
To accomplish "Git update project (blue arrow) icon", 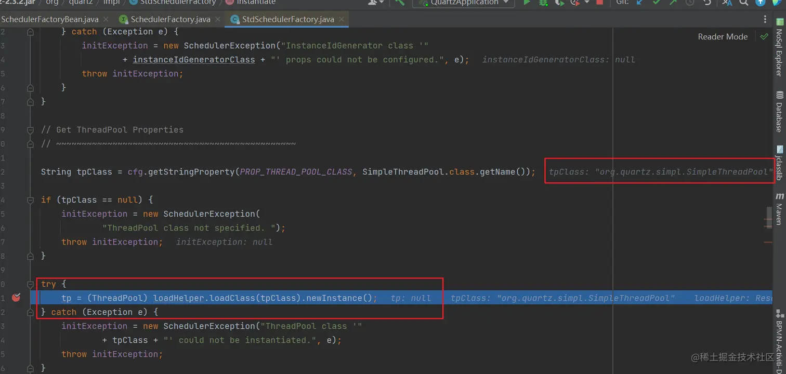I will tap(640, 3).
